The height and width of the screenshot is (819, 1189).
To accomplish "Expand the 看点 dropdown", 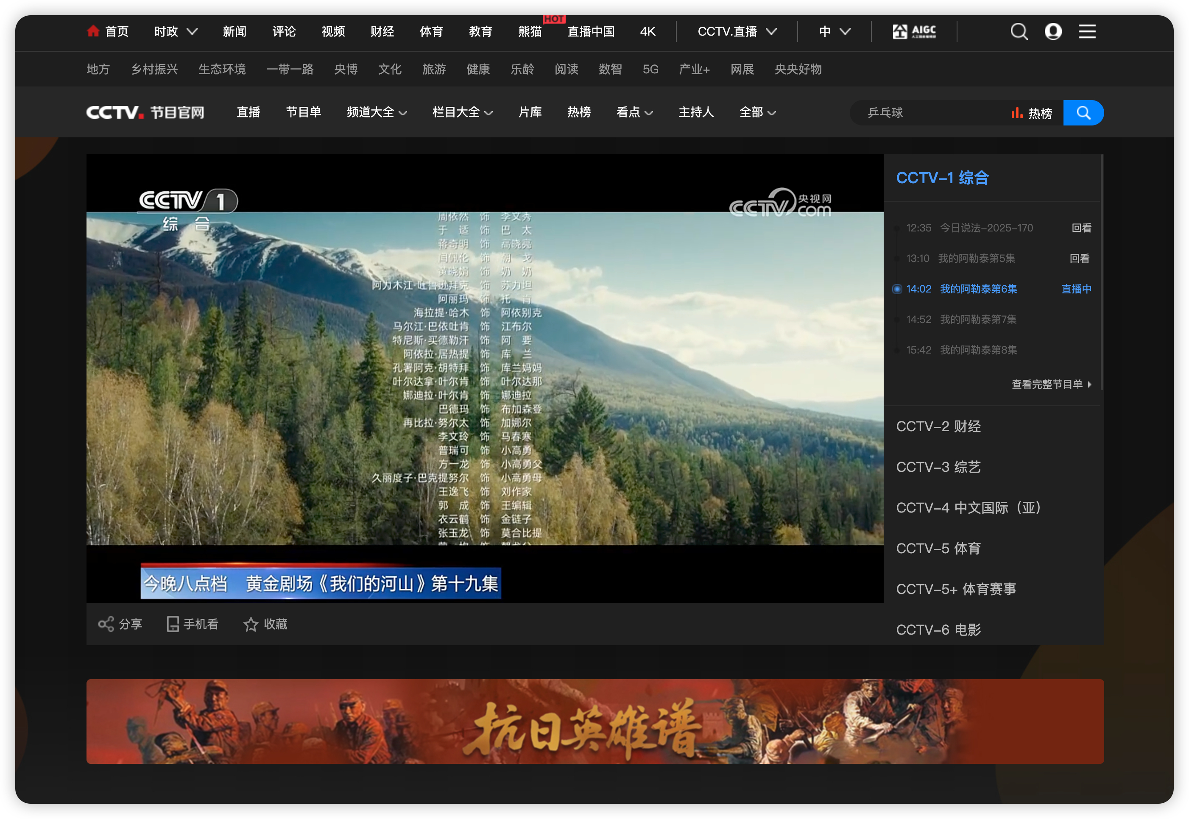I will pos(649,113).
